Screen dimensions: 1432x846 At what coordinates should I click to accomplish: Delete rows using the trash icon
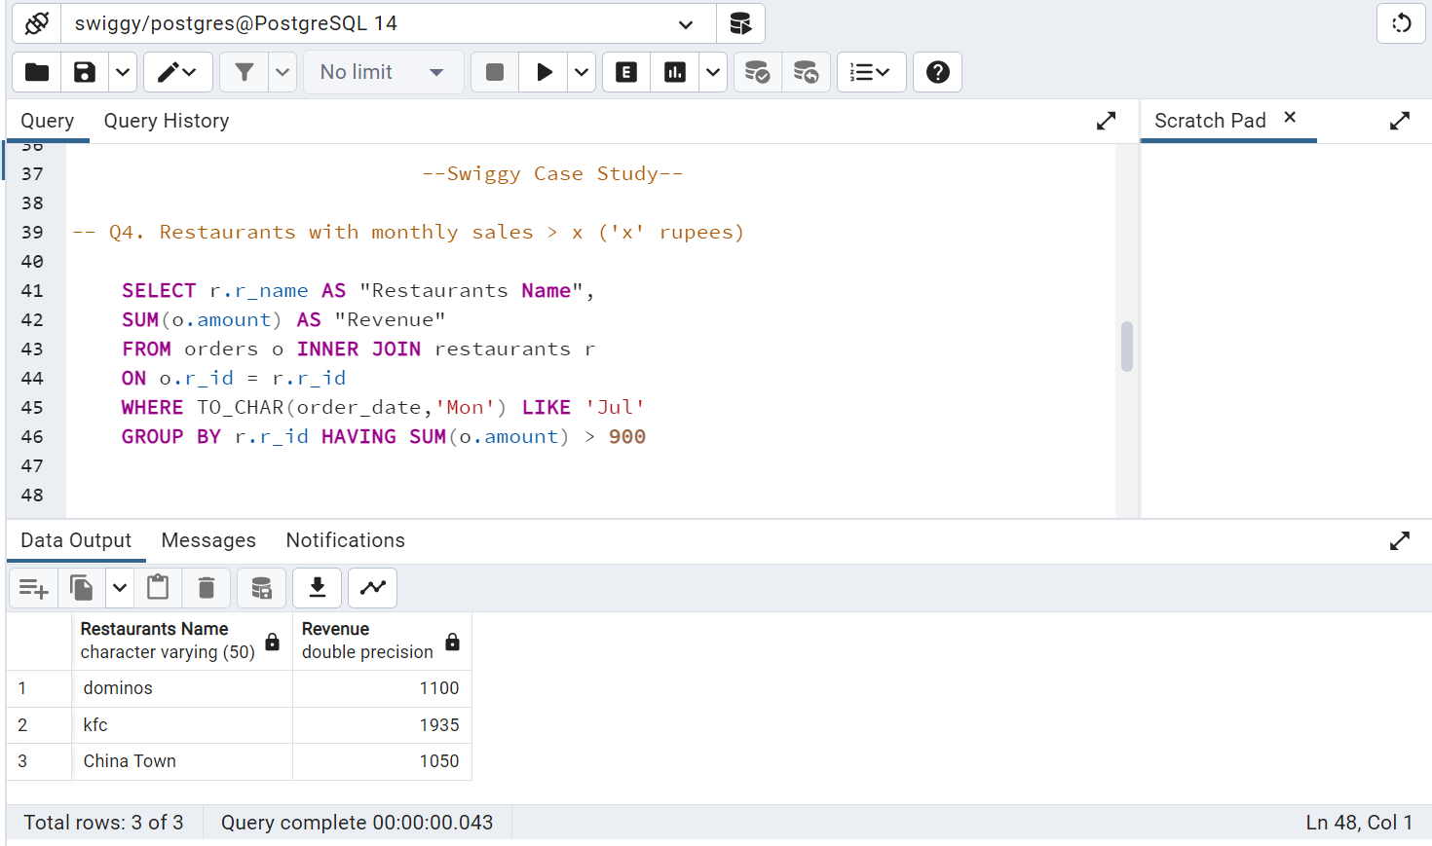tap(206, 588)
